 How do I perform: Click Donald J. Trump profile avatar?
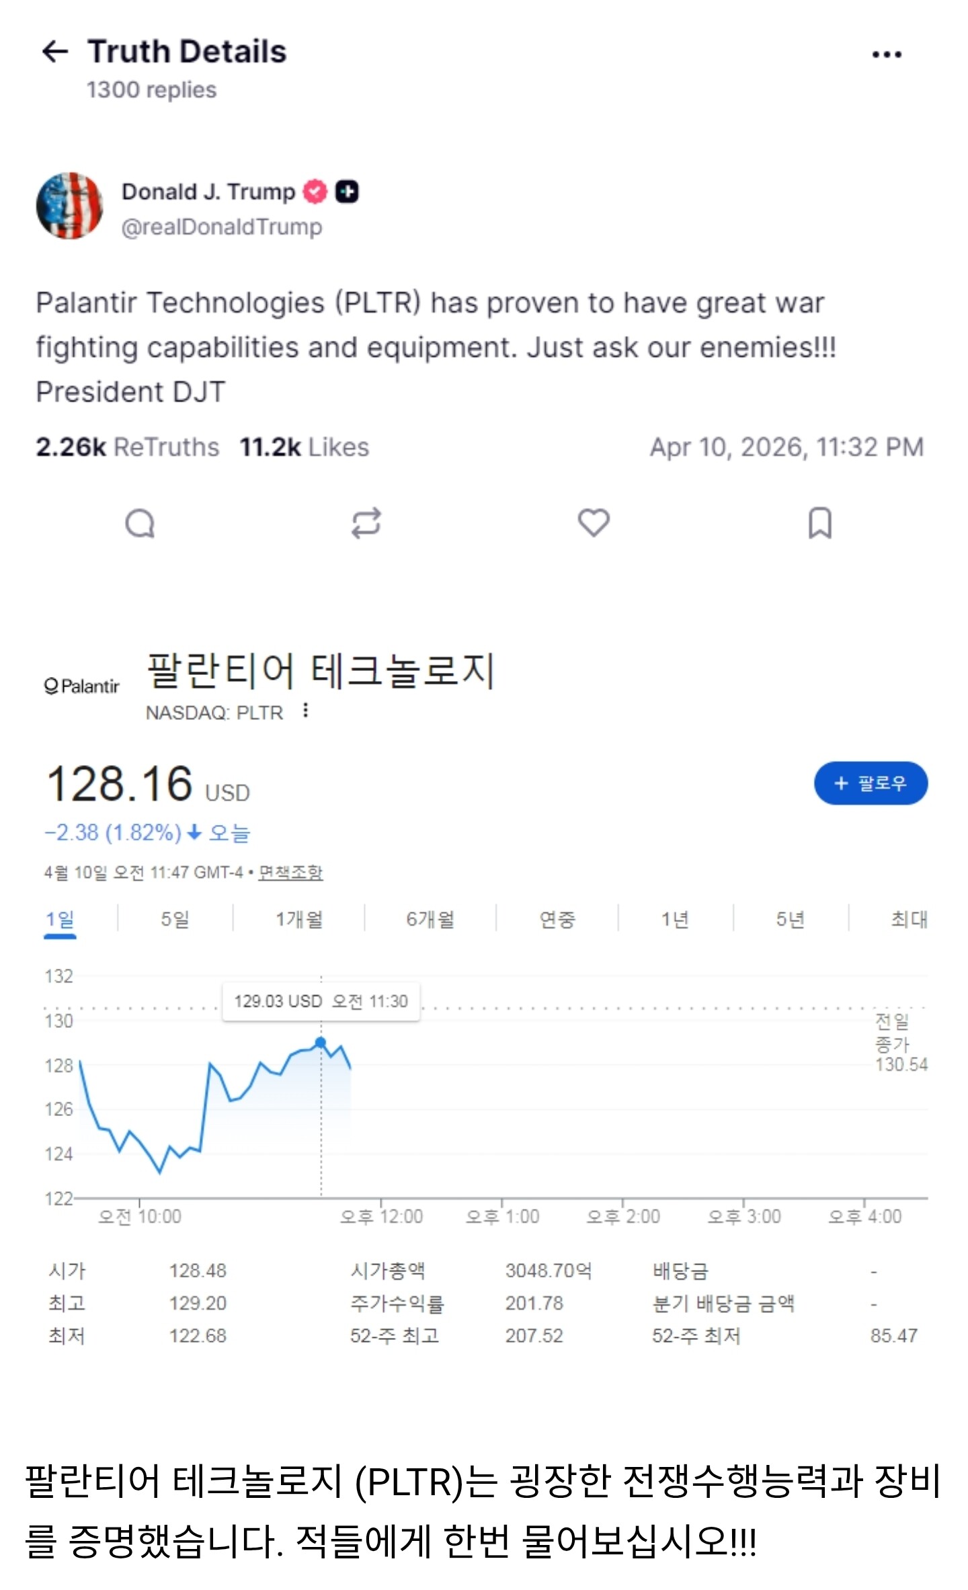pos(69,206)
